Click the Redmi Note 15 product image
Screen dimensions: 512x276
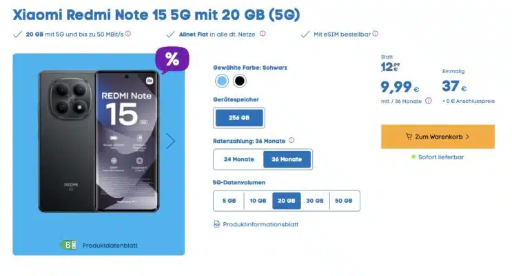pyautogui.click(x=99, y=141)
